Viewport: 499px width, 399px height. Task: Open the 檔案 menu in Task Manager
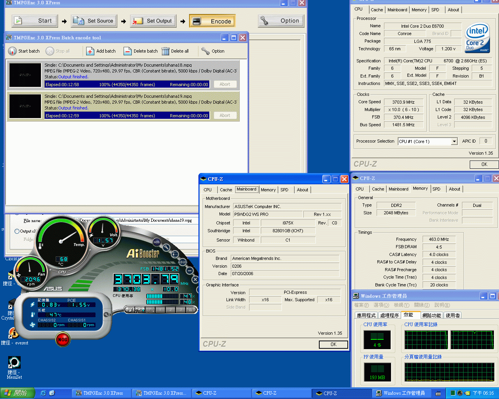(361, 305)
